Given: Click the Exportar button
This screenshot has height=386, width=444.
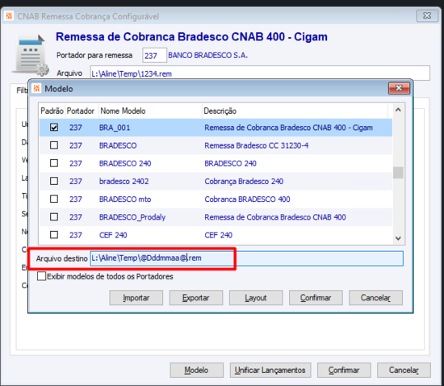Looking at the screenshot, I should coord(196,298).
